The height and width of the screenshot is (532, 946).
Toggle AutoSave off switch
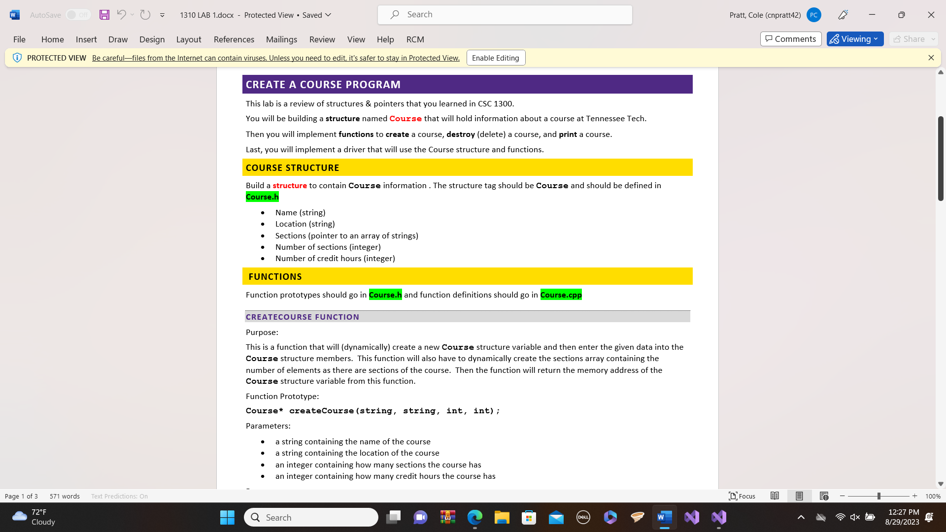point(77,15)
